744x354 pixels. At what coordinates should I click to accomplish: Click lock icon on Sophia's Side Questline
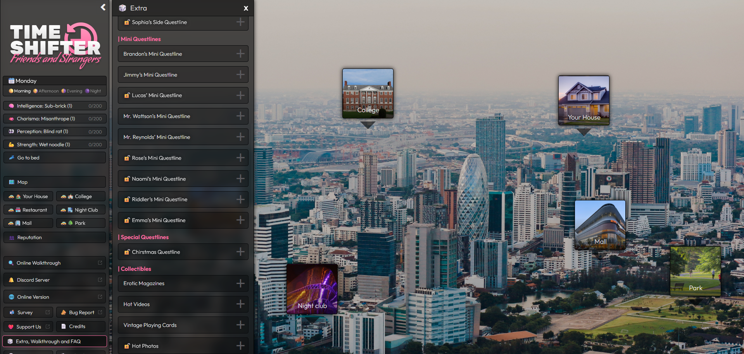[x=127, y=22]
